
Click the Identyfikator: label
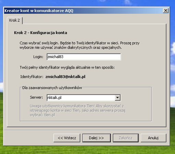32,77
